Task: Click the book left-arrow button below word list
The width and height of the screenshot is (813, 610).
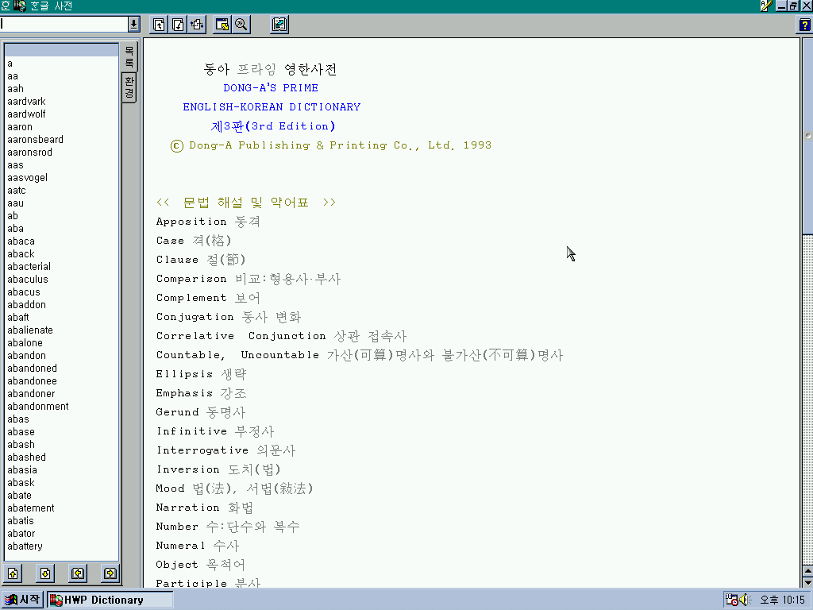Action: pos(78,573)
